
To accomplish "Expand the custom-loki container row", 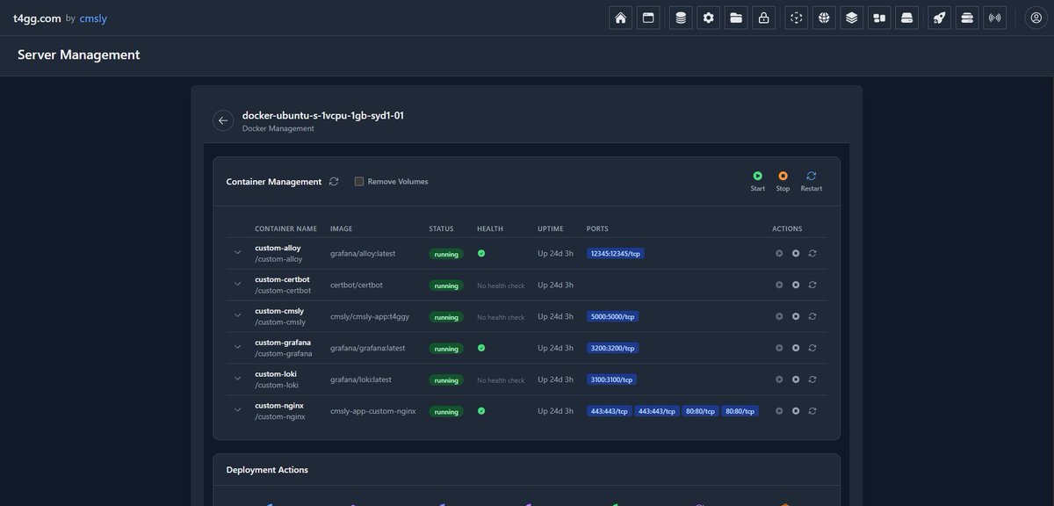I will [x=237, y=379].
